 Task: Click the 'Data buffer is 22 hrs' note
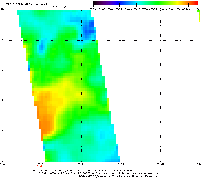(x=99, y=173)
